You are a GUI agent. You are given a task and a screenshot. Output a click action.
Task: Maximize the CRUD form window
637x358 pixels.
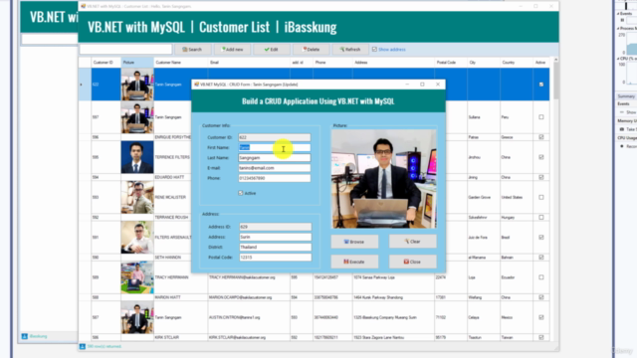tap(422, 85)
